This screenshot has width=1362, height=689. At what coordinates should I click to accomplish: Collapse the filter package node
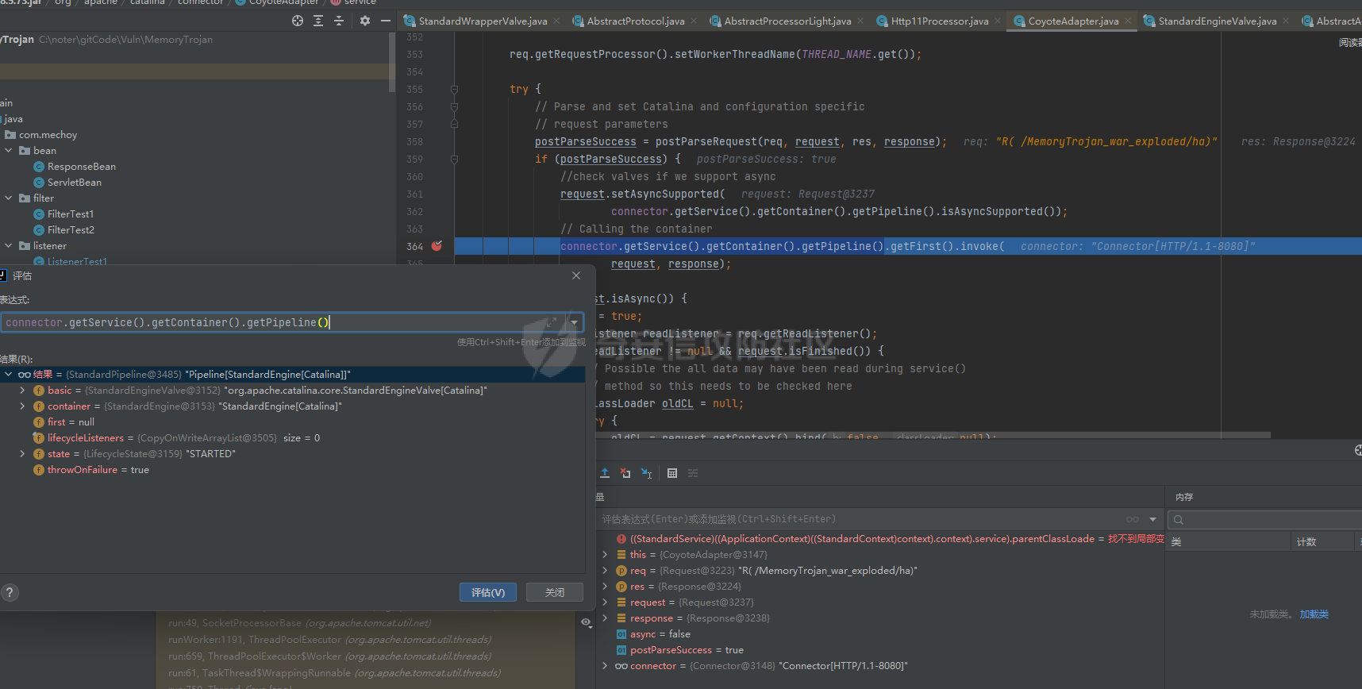pos(9,198)
